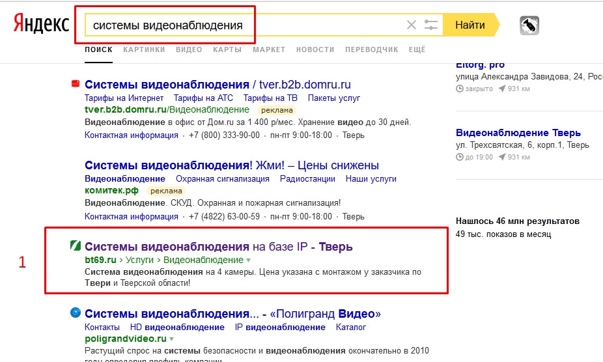Click route arrow icon under Eltorg. pro
This screenshot has height=362, width=603.
[x=501, y=89]
